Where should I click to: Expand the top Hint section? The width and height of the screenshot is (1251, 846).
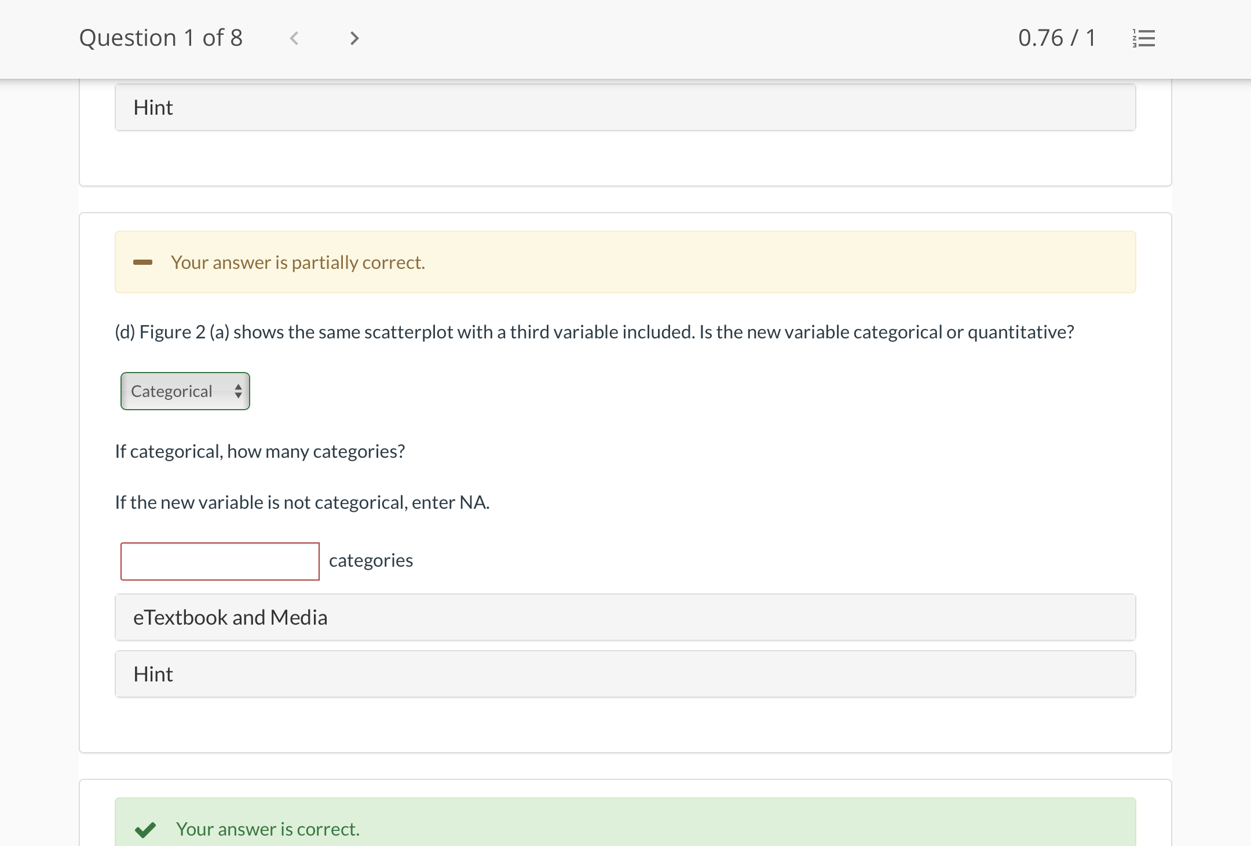click(x=624, y=107)
